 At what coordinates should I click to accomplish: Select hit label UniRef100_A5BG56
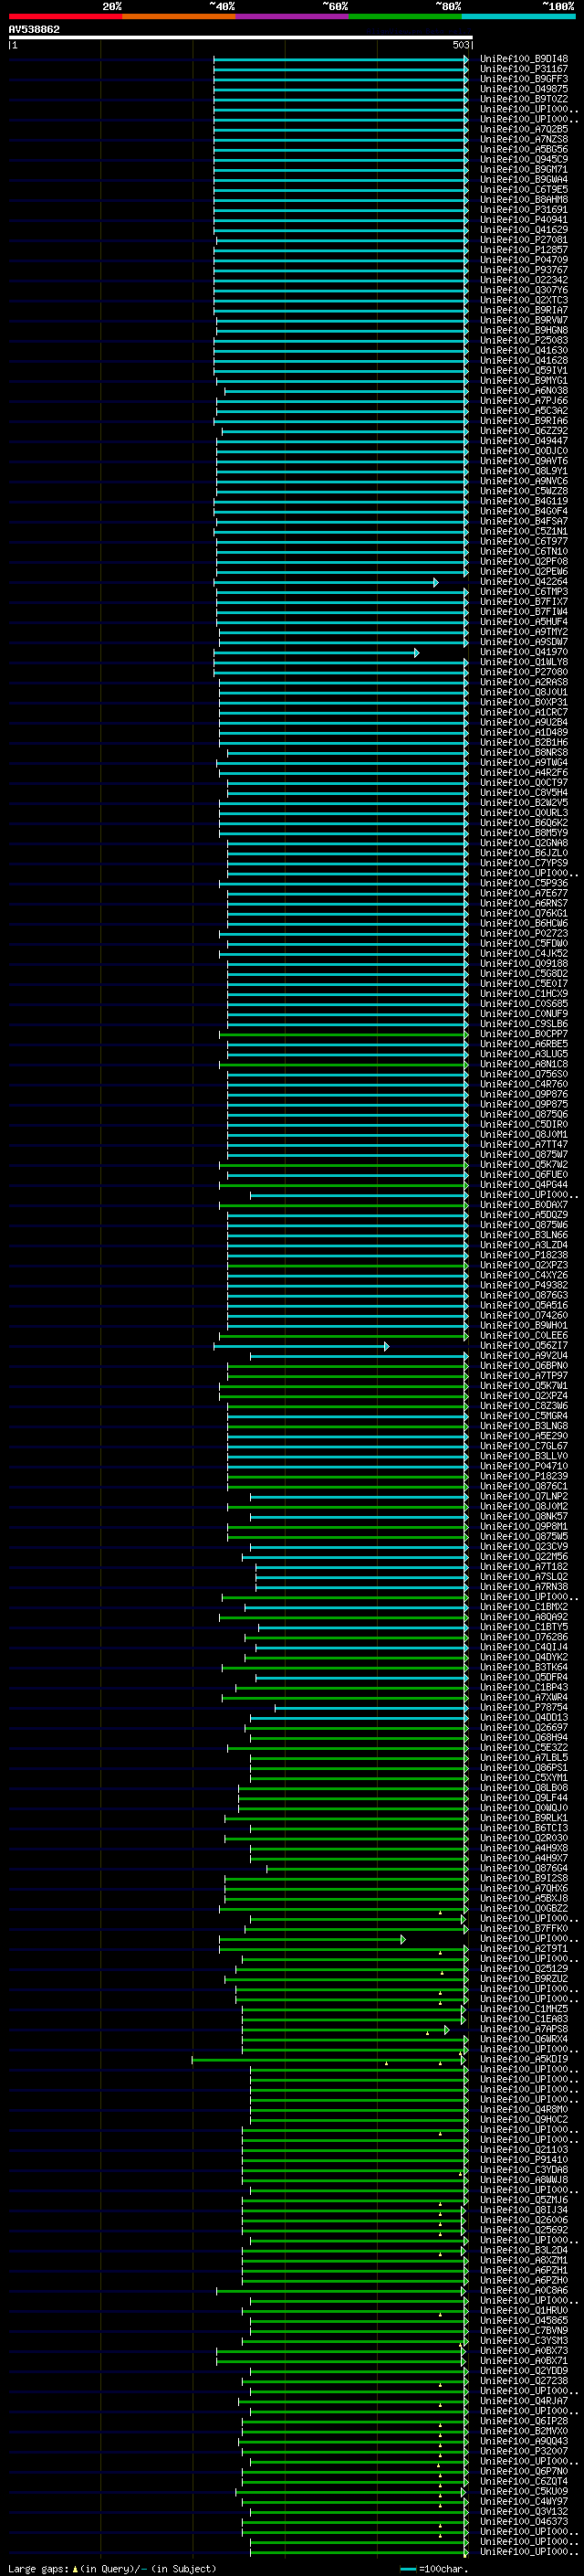524,149
